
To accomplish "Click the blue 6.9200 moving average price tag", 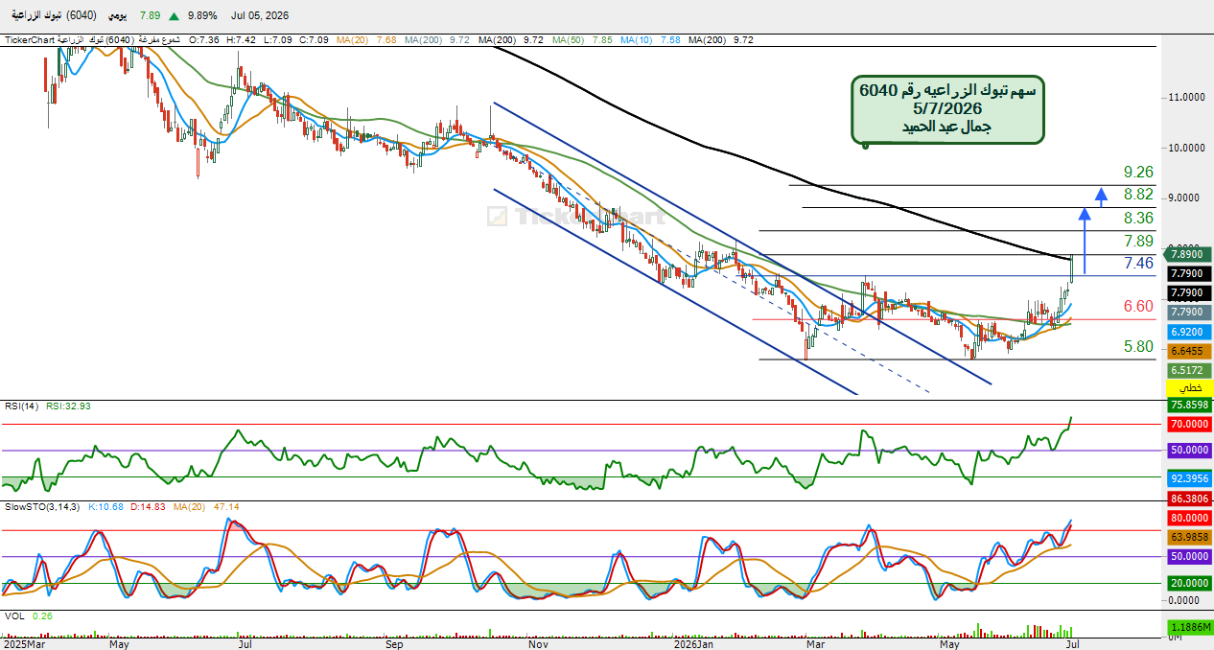I will point(1189,331).
